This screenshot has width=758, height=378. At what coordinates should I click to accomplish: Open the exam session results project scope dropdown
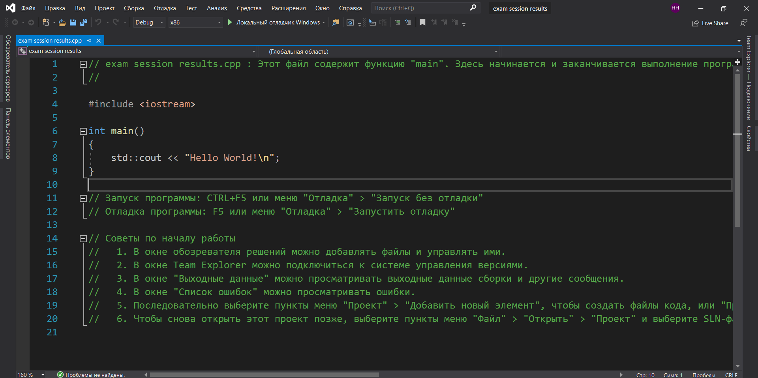[137, 51]
